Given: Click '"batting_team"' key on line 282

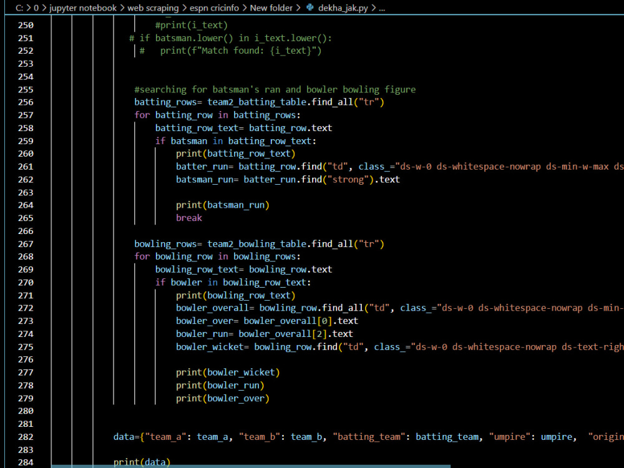Looking at the screenshot, I should [369, 437].
